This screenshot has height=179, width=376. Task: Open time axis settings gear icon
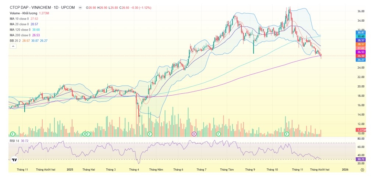[x=362, y=170]
